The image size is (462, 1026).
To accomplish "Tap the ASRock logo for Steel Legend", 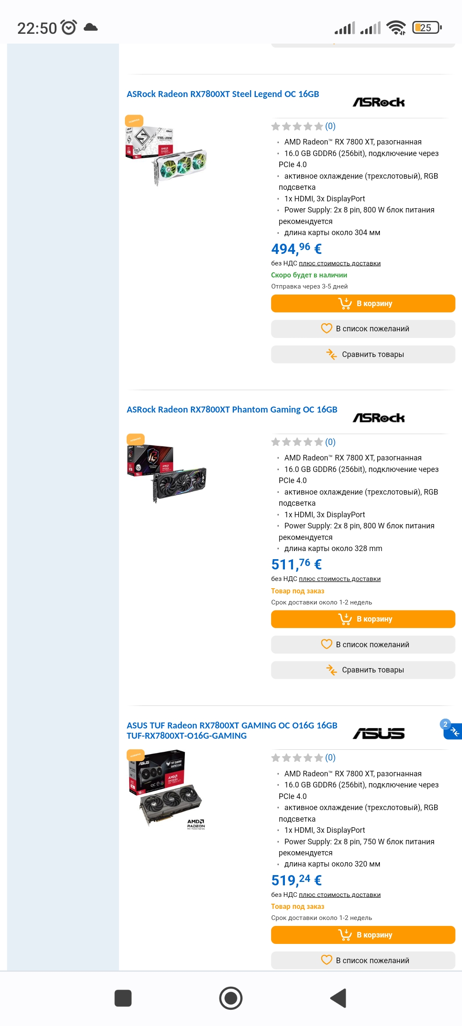I will tap(379, 102).
